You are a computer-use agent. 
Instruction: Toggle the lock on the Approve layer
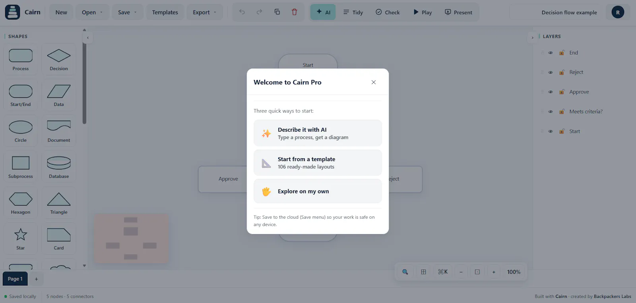[x=562, y=92]
